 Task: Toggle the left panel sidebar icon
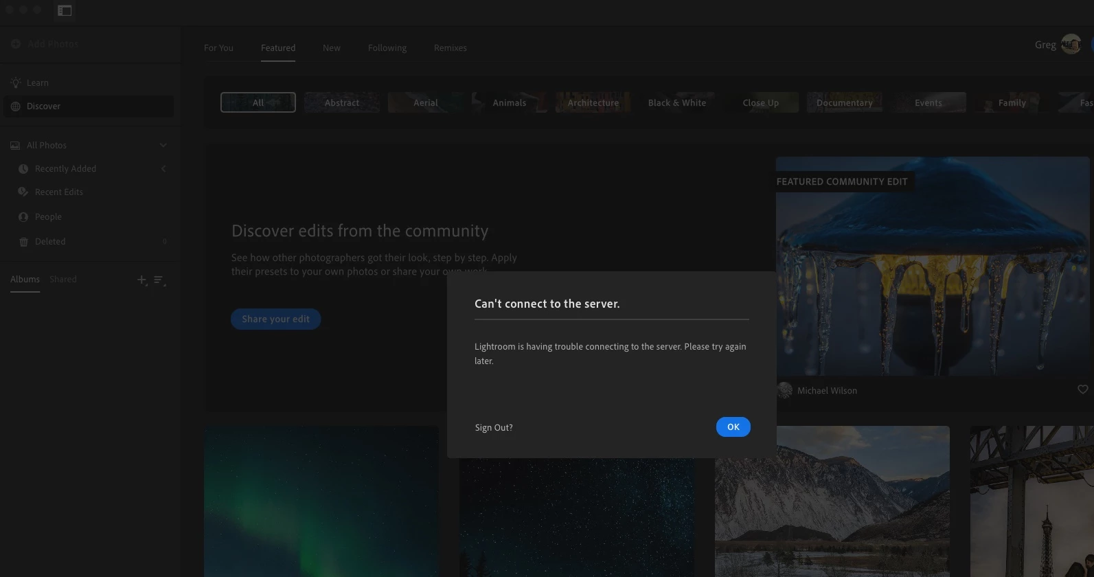(x=65, y=10)
